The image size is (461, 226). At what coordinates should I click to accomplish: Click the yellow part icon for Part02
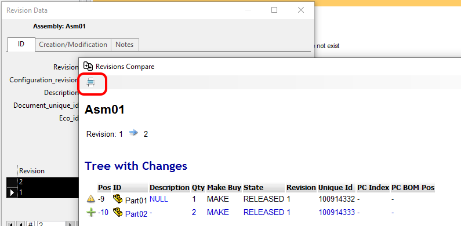click(118, 213)
